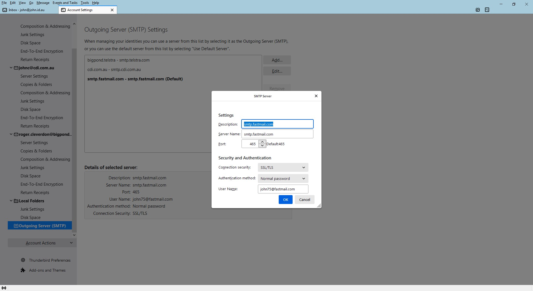The width and height of the screenshot is (533, 291).
Task: Open the Calendar icon in tab bar
Action: (x=478, y=10)
